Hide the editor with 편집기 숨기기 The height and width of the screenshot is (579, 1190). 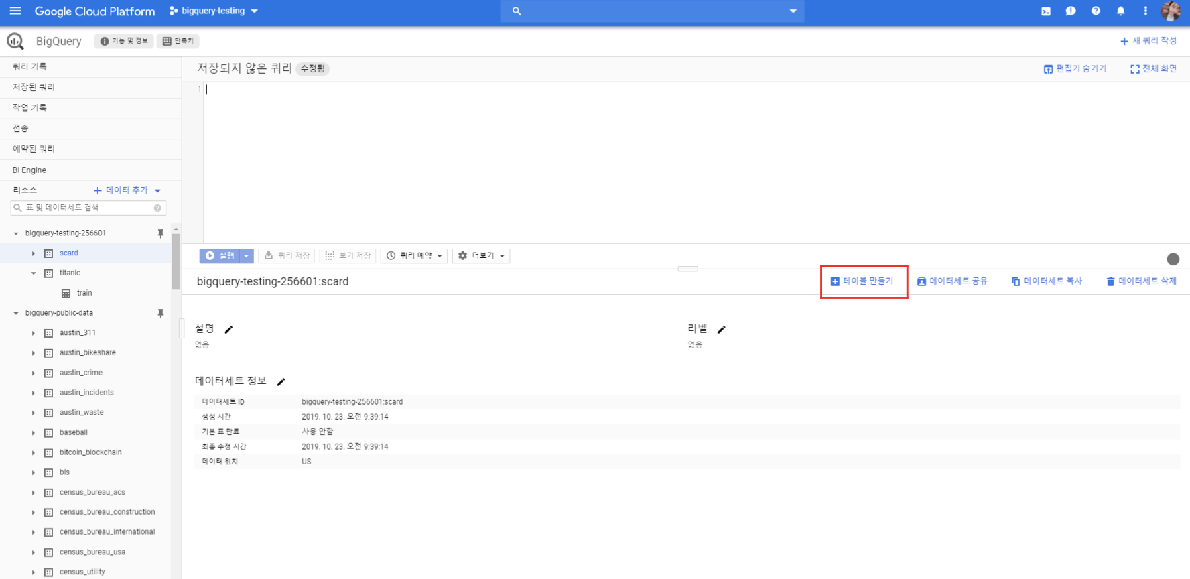click(1075, 68)
